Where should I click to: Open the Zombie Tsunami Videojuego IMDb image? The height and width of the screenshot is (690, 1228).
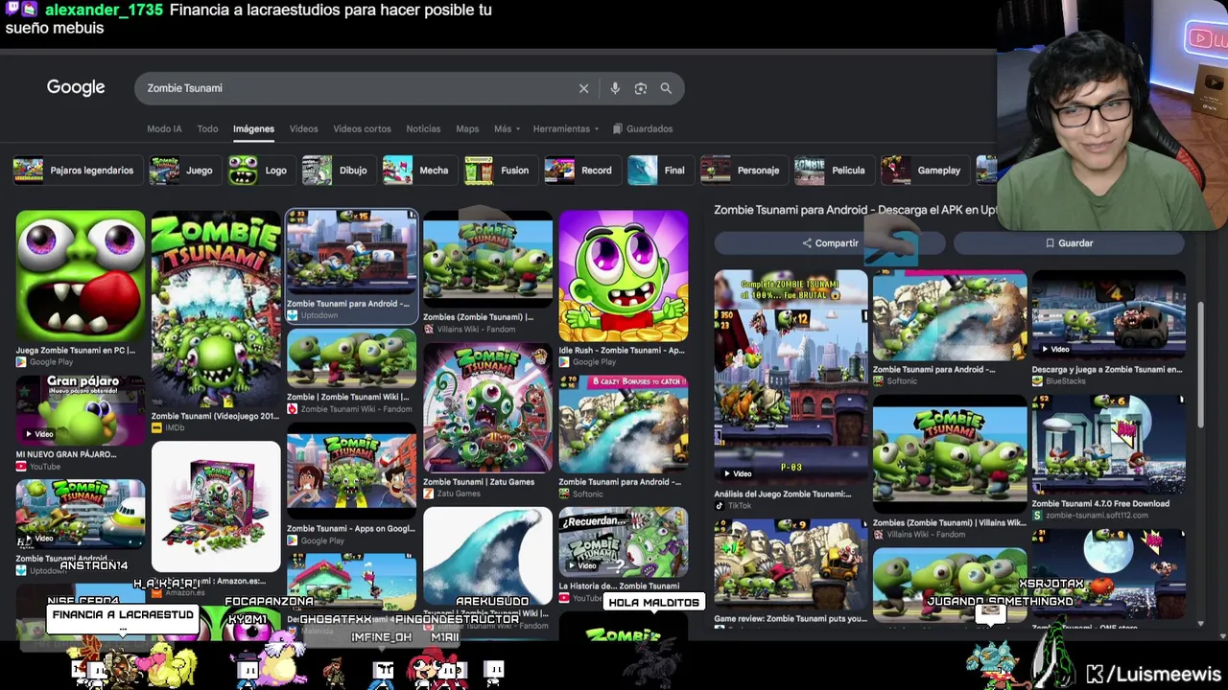pos(216,310)
